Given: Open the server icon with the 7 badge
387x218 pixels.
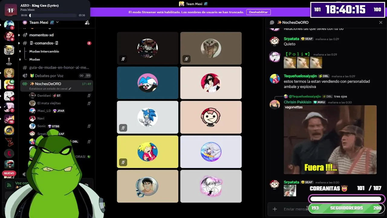Looking at the screenshot, I should [x=9, y=107].
